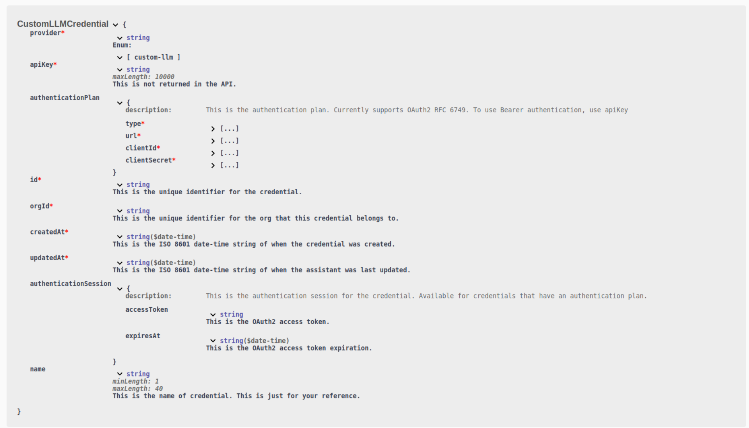Collapse the accessToken string chevron

coord(213,314)
